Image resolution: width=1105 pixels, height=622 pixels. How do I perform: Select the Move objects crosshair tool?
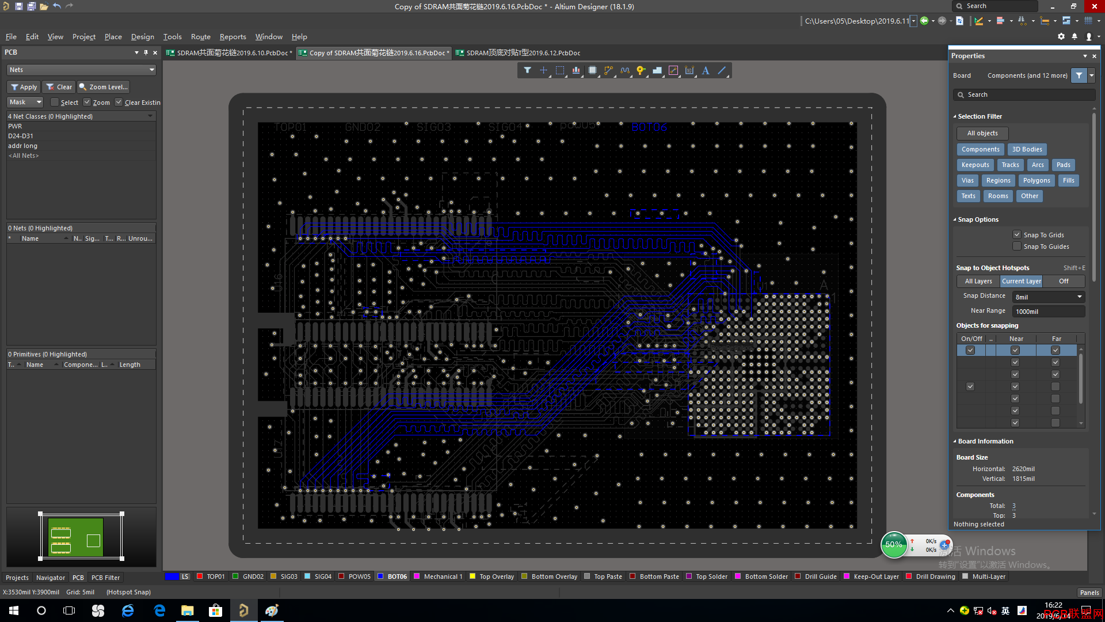pos(543,70)
